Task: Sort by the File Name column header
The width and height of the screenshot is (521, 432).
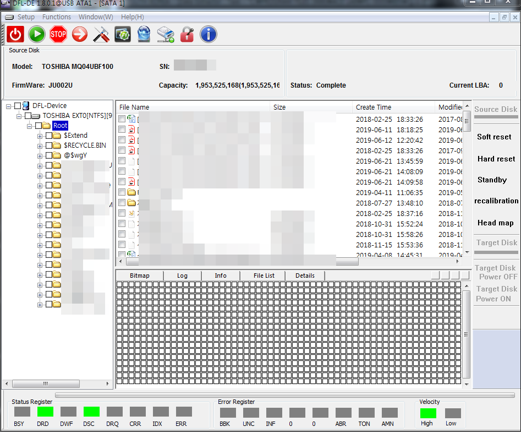Action: tap(194, 107)
